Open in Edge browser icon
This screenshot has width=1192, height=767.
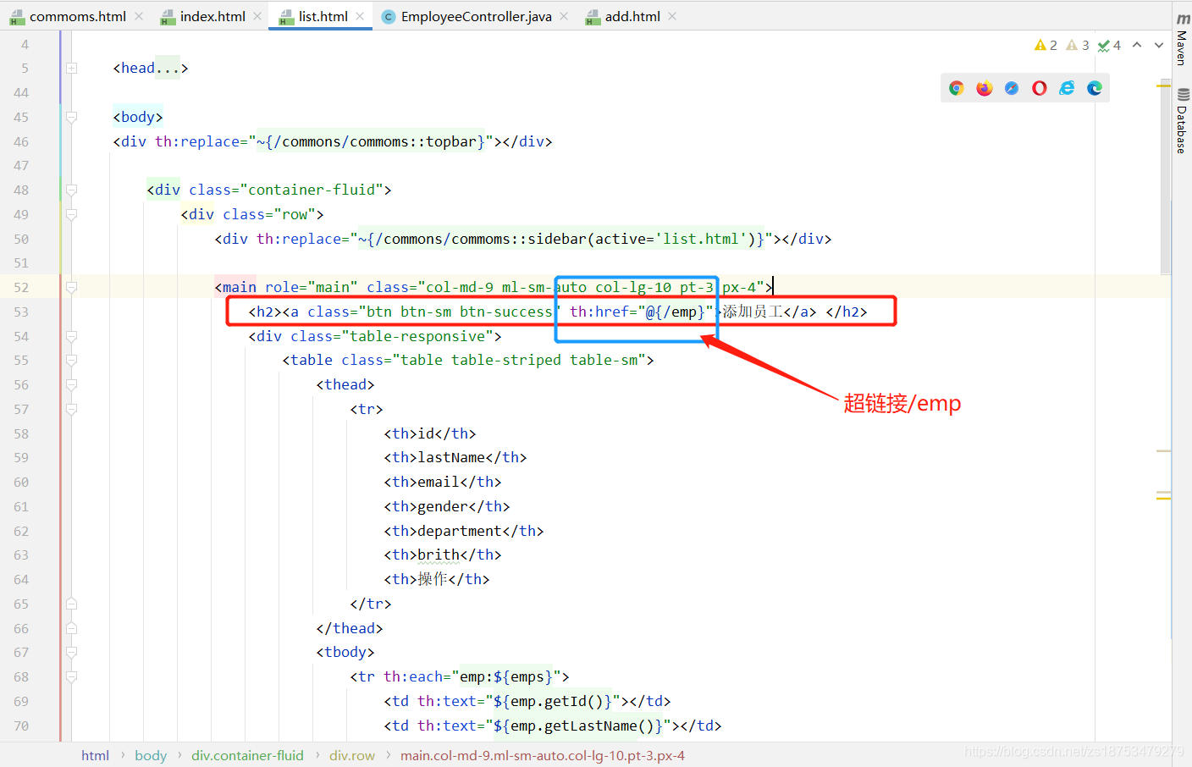tap(1095, 88)
